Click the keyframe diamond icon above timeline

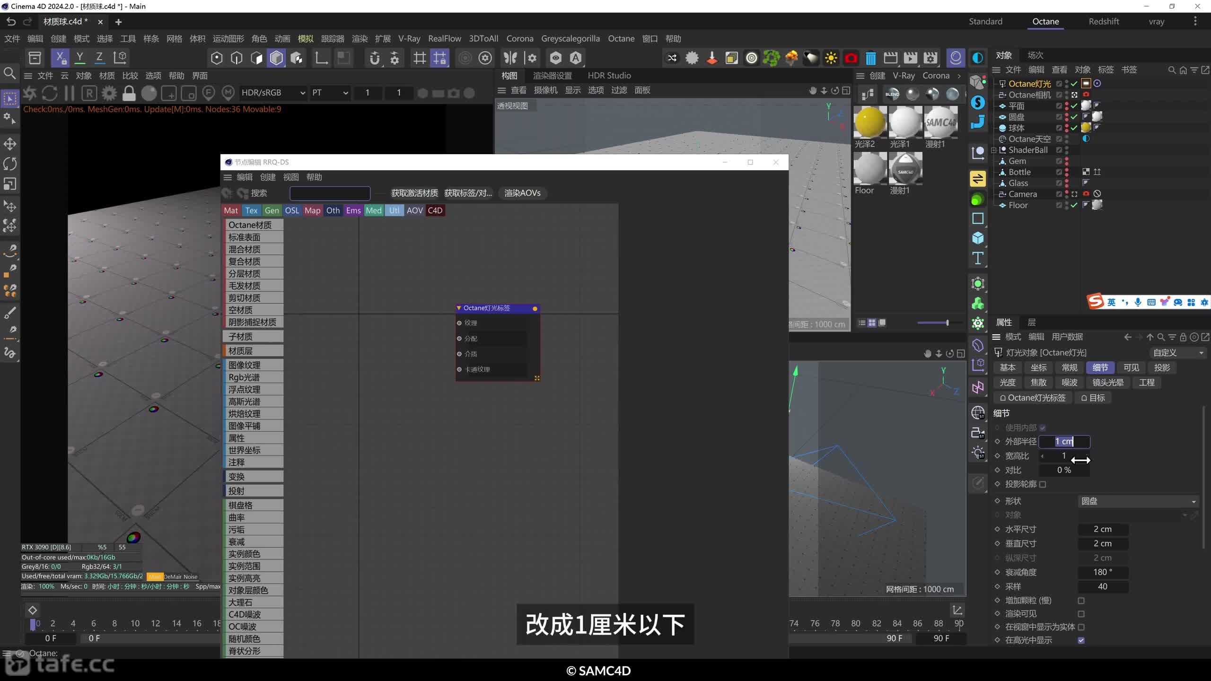(x=33, y=610)
